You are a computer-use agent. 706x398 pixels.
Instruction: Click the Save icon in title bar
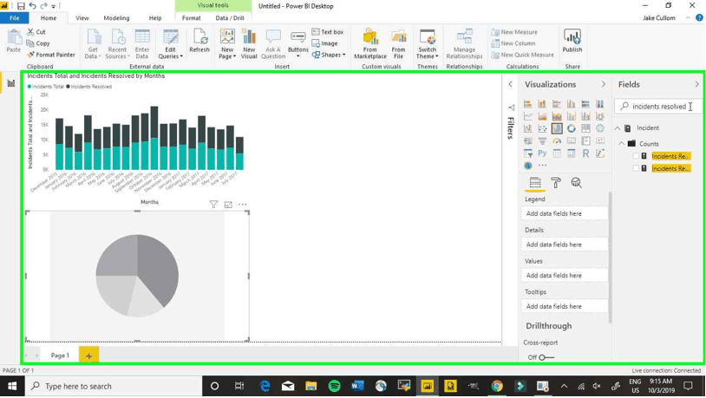21,6
